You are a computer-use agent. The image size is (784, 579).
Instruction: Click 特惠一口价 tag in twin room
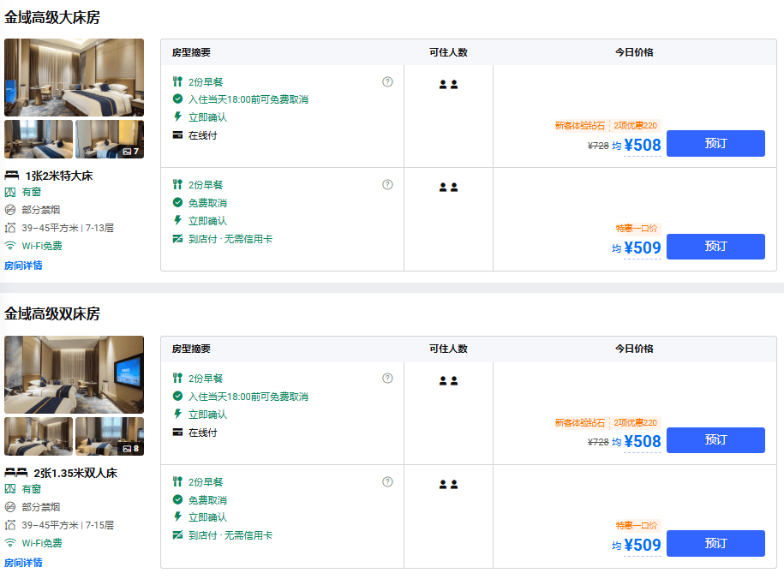click(x=637, y=526)
